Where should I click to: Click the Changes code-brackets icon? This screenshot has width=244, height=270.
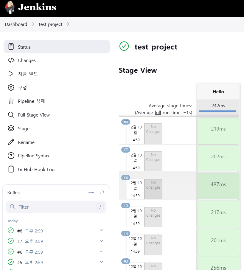pyautogui.click(x=11, y=60)
